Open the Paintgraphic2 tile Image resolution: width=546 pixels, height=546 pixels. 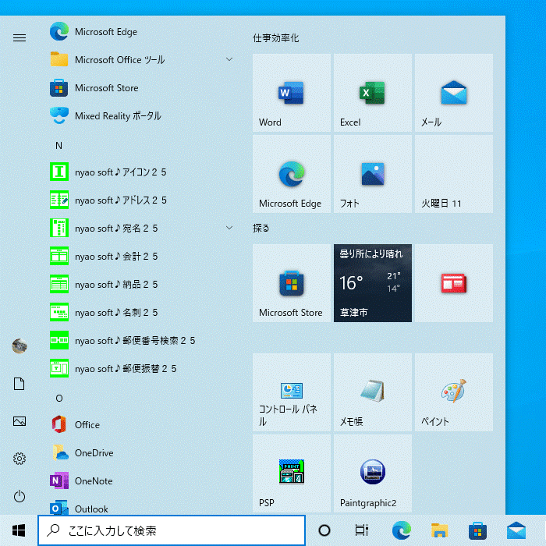(373, 473)
